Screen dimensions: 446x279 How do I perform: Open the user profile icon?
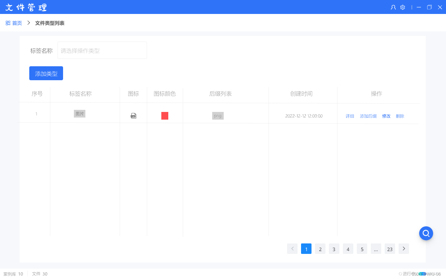(393, 7)
